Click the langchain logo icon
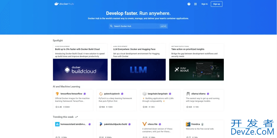 [145, 93]
